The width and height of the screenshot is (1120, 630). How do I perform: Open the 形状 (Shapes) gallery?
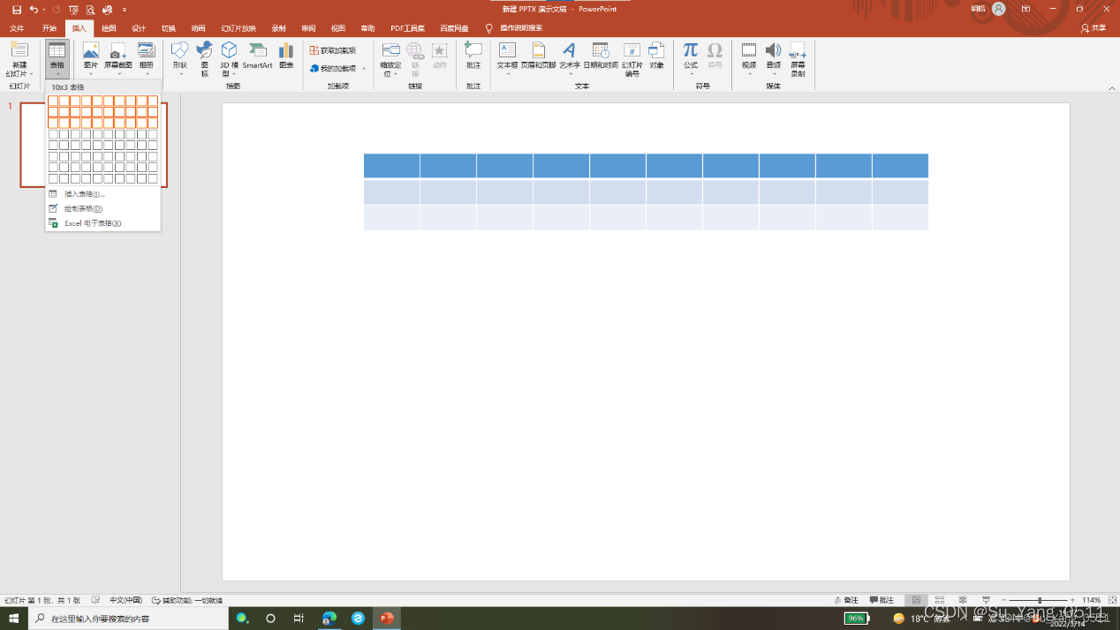[x=179, y=59]
